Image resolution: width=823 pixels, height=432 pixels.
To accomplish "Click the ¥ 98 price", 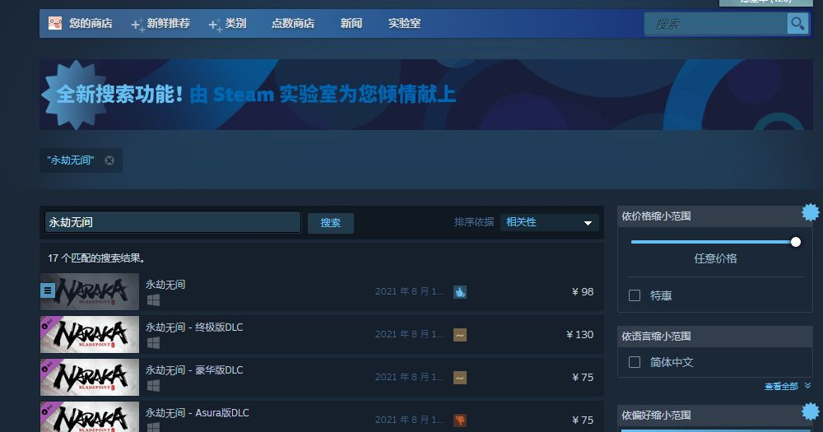I will 583,292.
